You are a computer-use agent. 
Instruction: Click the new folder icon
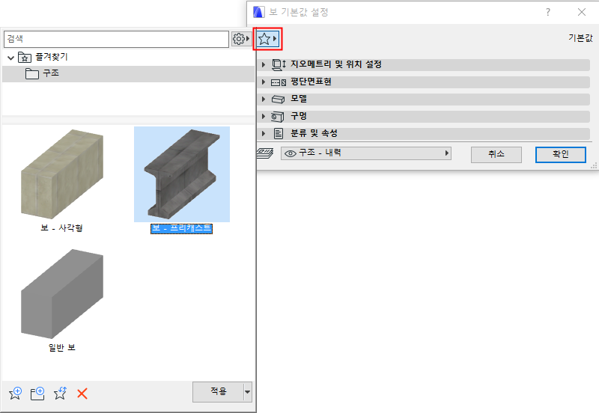(37, 393)
